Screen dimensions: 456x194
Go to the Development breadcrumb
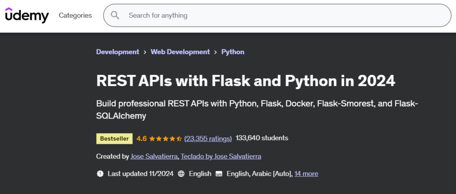pos(118,52)
